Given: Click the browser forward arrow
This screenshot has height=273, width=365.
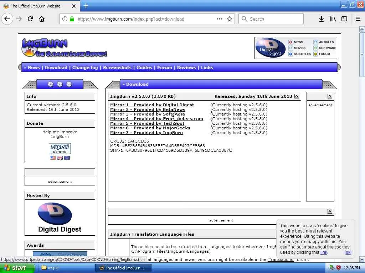Looking at the screenshot, I should click(x=19, y=19).
